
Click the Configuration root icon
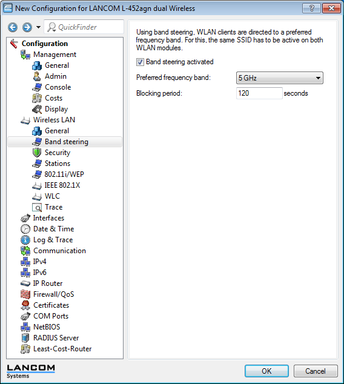14,44
